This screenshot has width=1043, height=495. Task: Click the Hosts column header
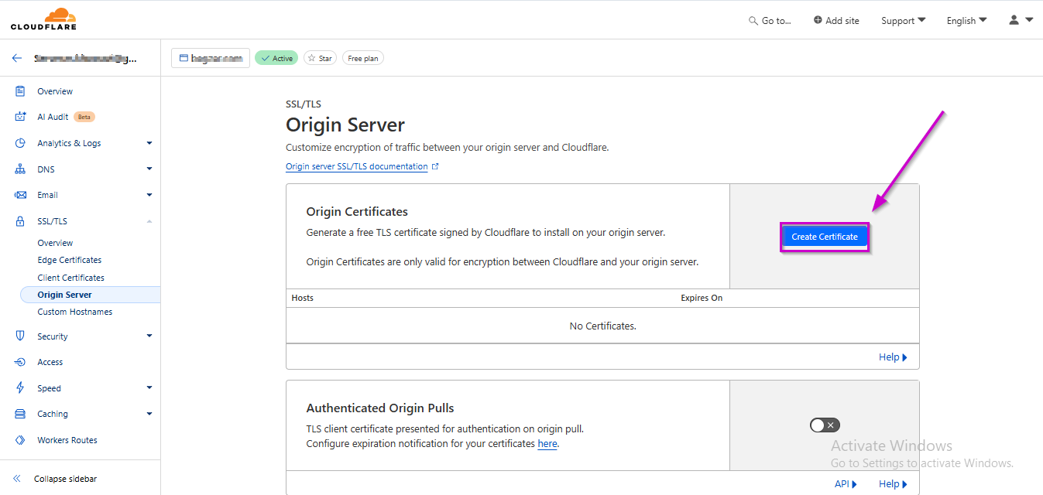tap(302, 298)
